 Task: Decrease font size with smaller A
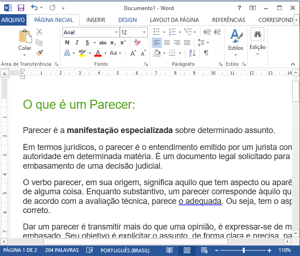pyautogui.click(x=144, y=53)
